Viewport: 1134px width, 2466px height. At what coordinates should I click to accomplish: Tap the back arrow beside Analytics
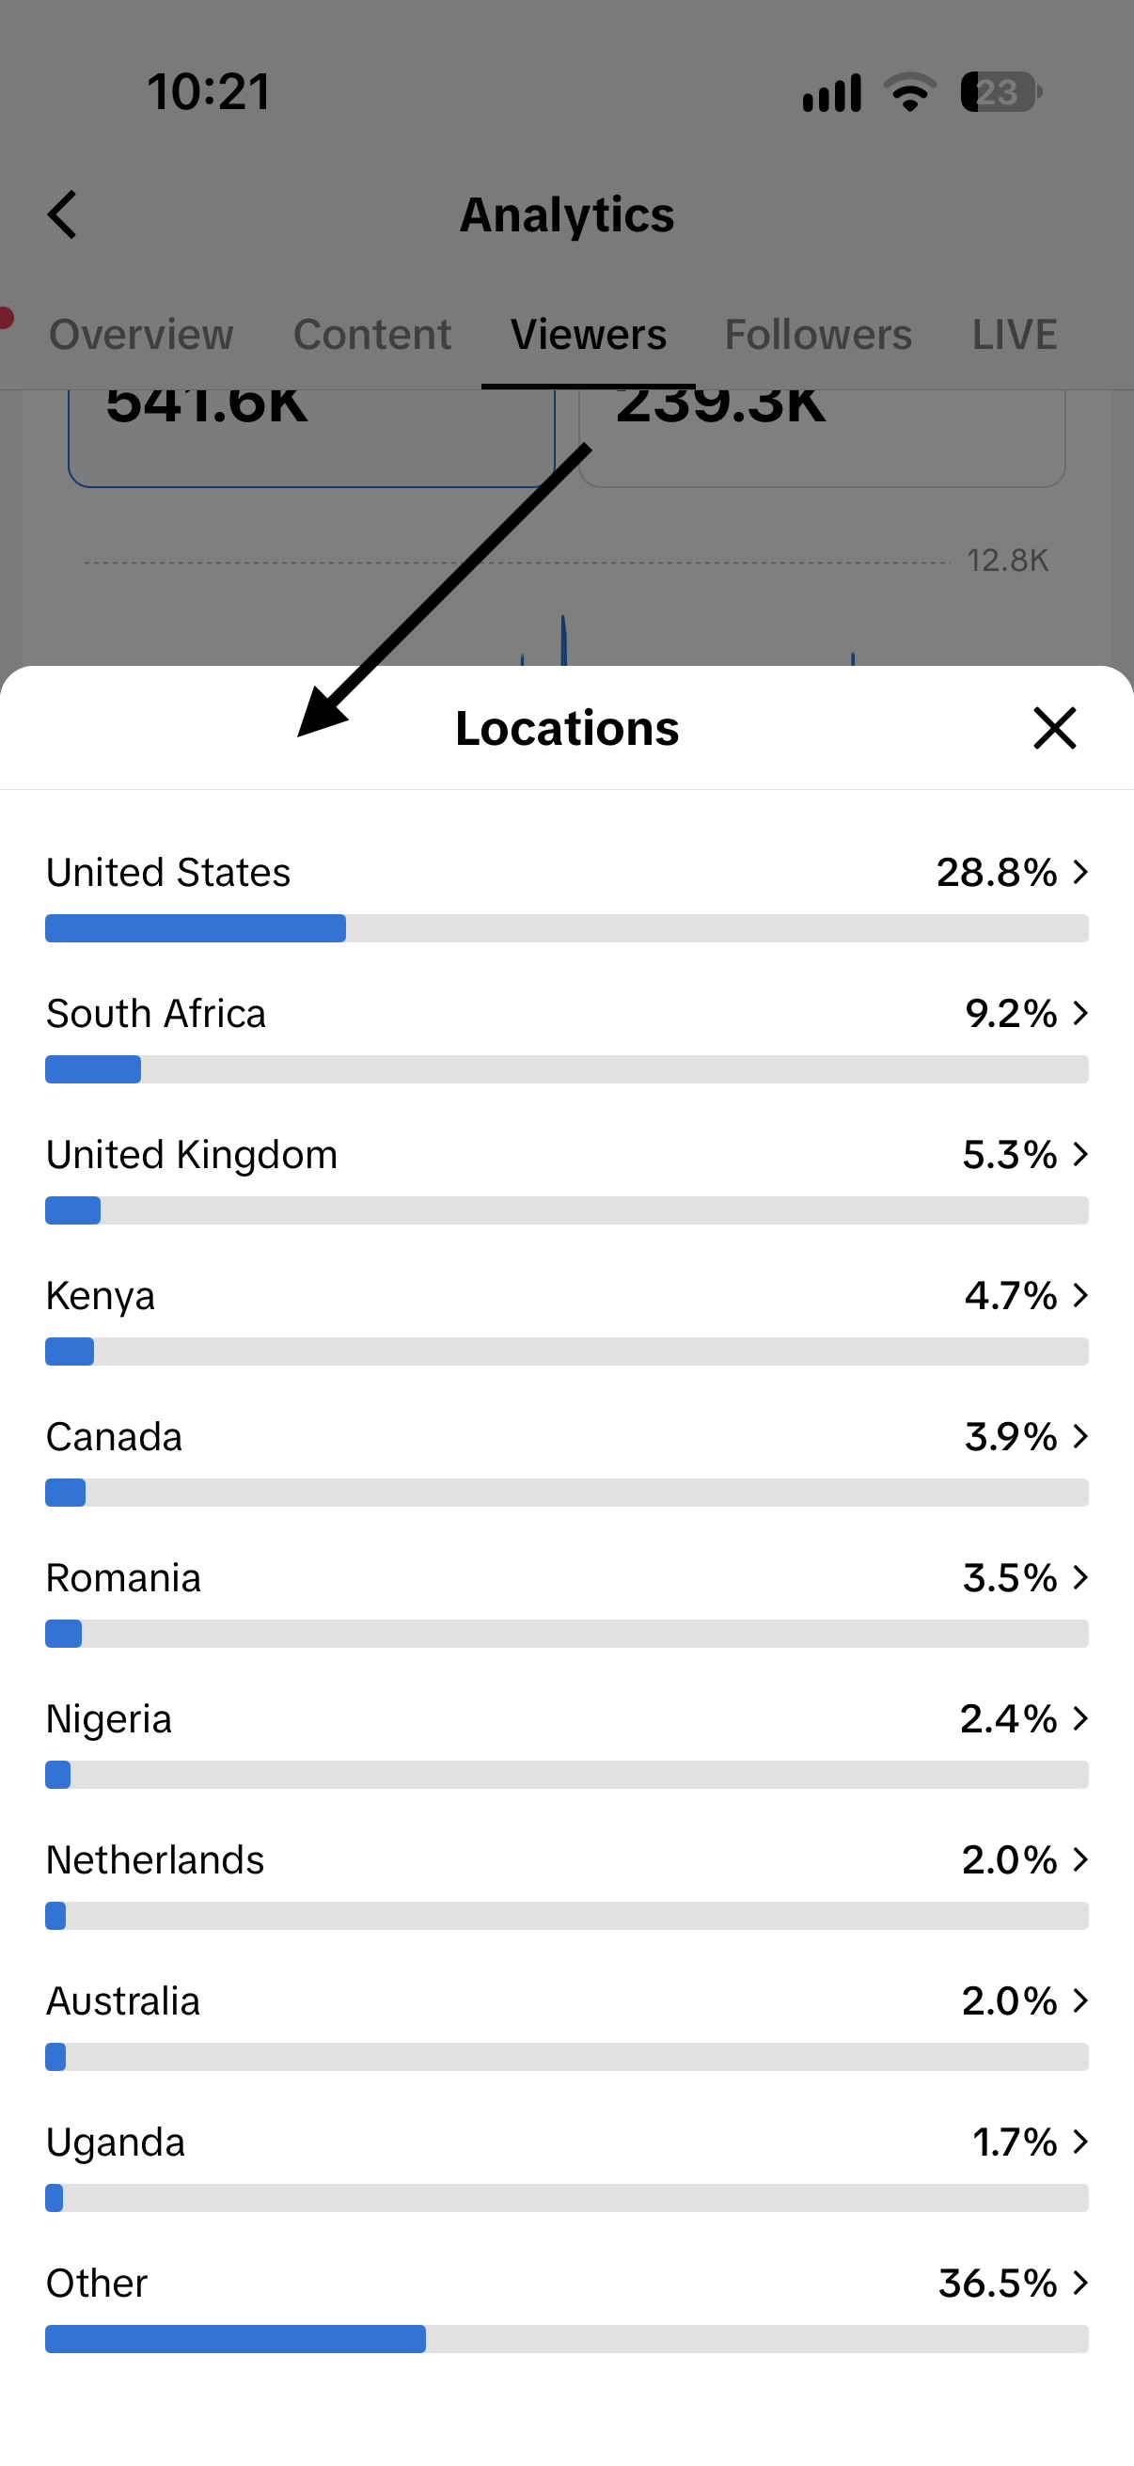click(x=62, y=214)
